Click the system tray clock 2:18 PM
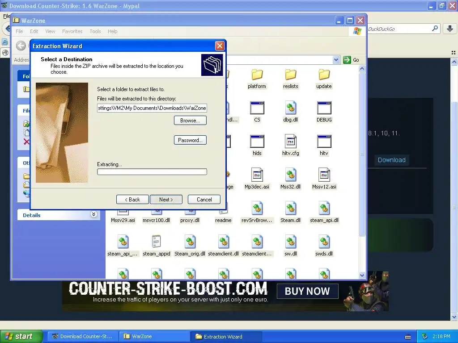The height and width of the screenshot is (343, 458). [441, 336]
